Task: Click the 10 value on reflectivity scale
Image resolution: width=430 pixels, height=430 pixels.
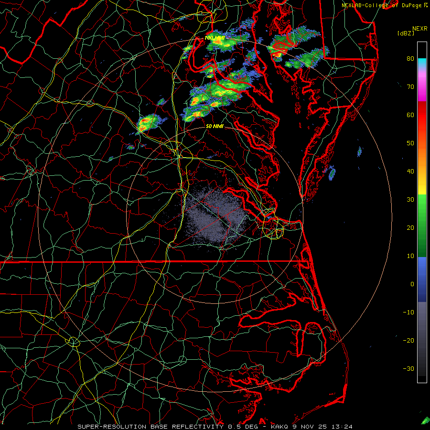Action: tap(410, 256)
